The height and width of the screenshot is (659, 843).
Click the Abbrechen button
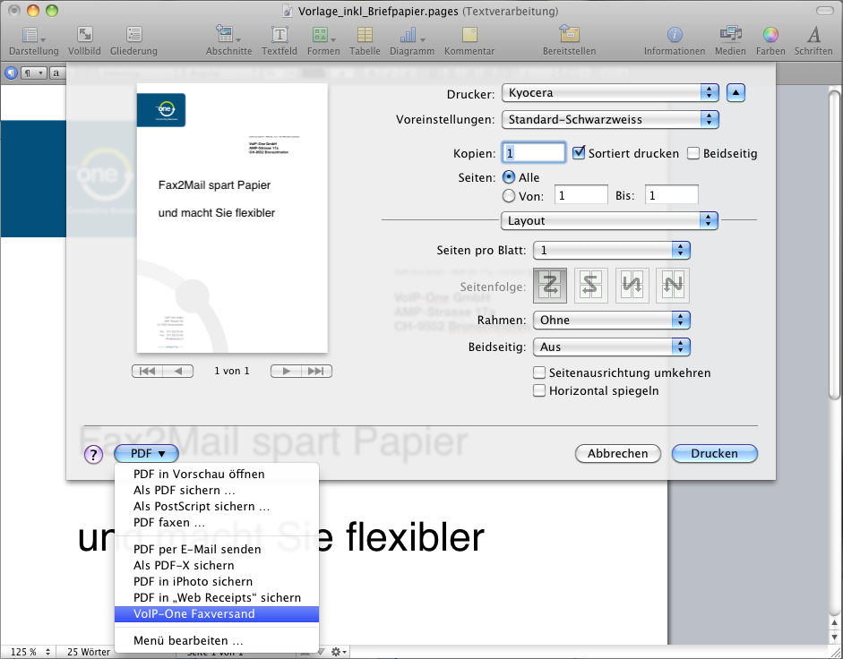pos(618,454)
